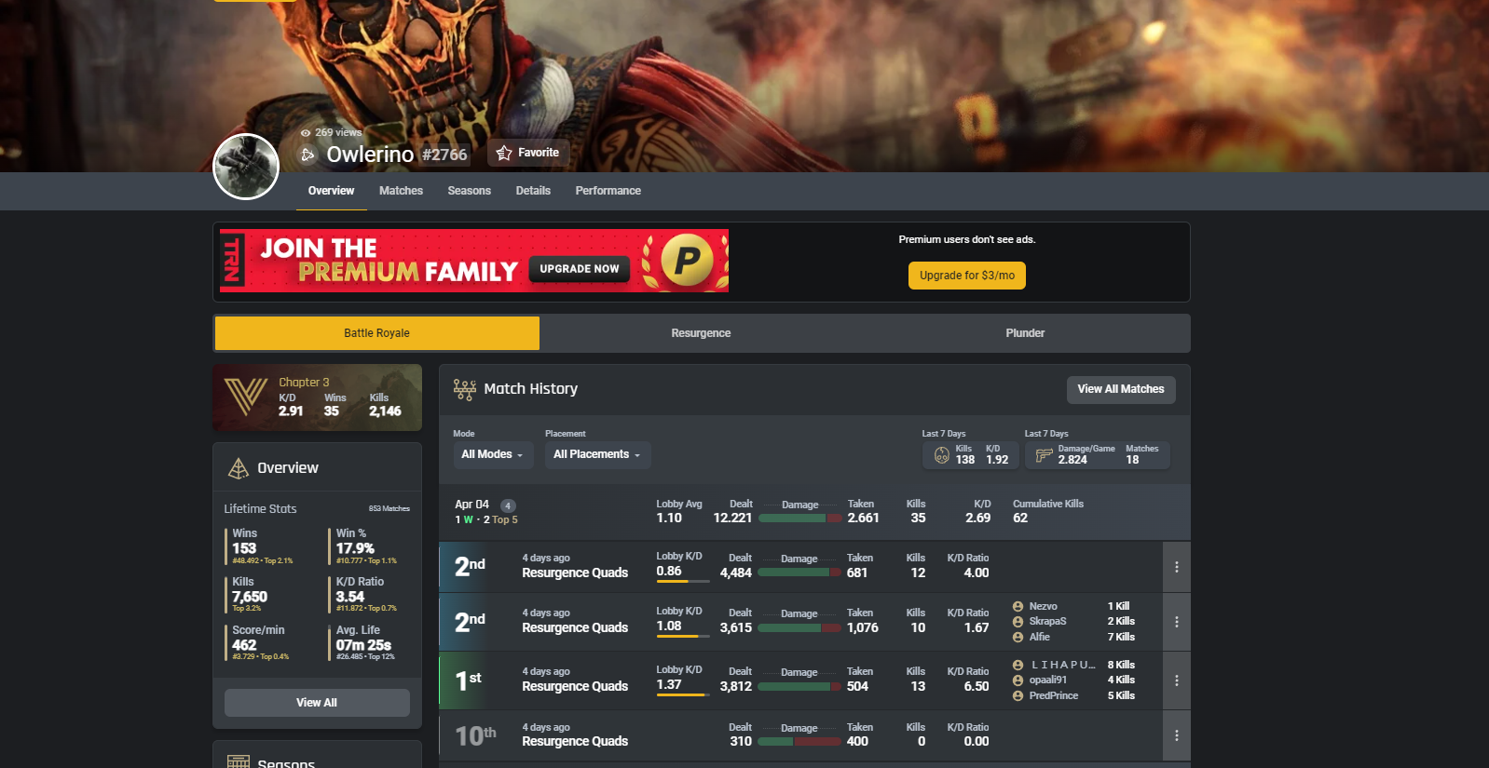Screen dimensions: 1489x768
Task: Select the Battle Royale mode tab
Action: point(377,333)
